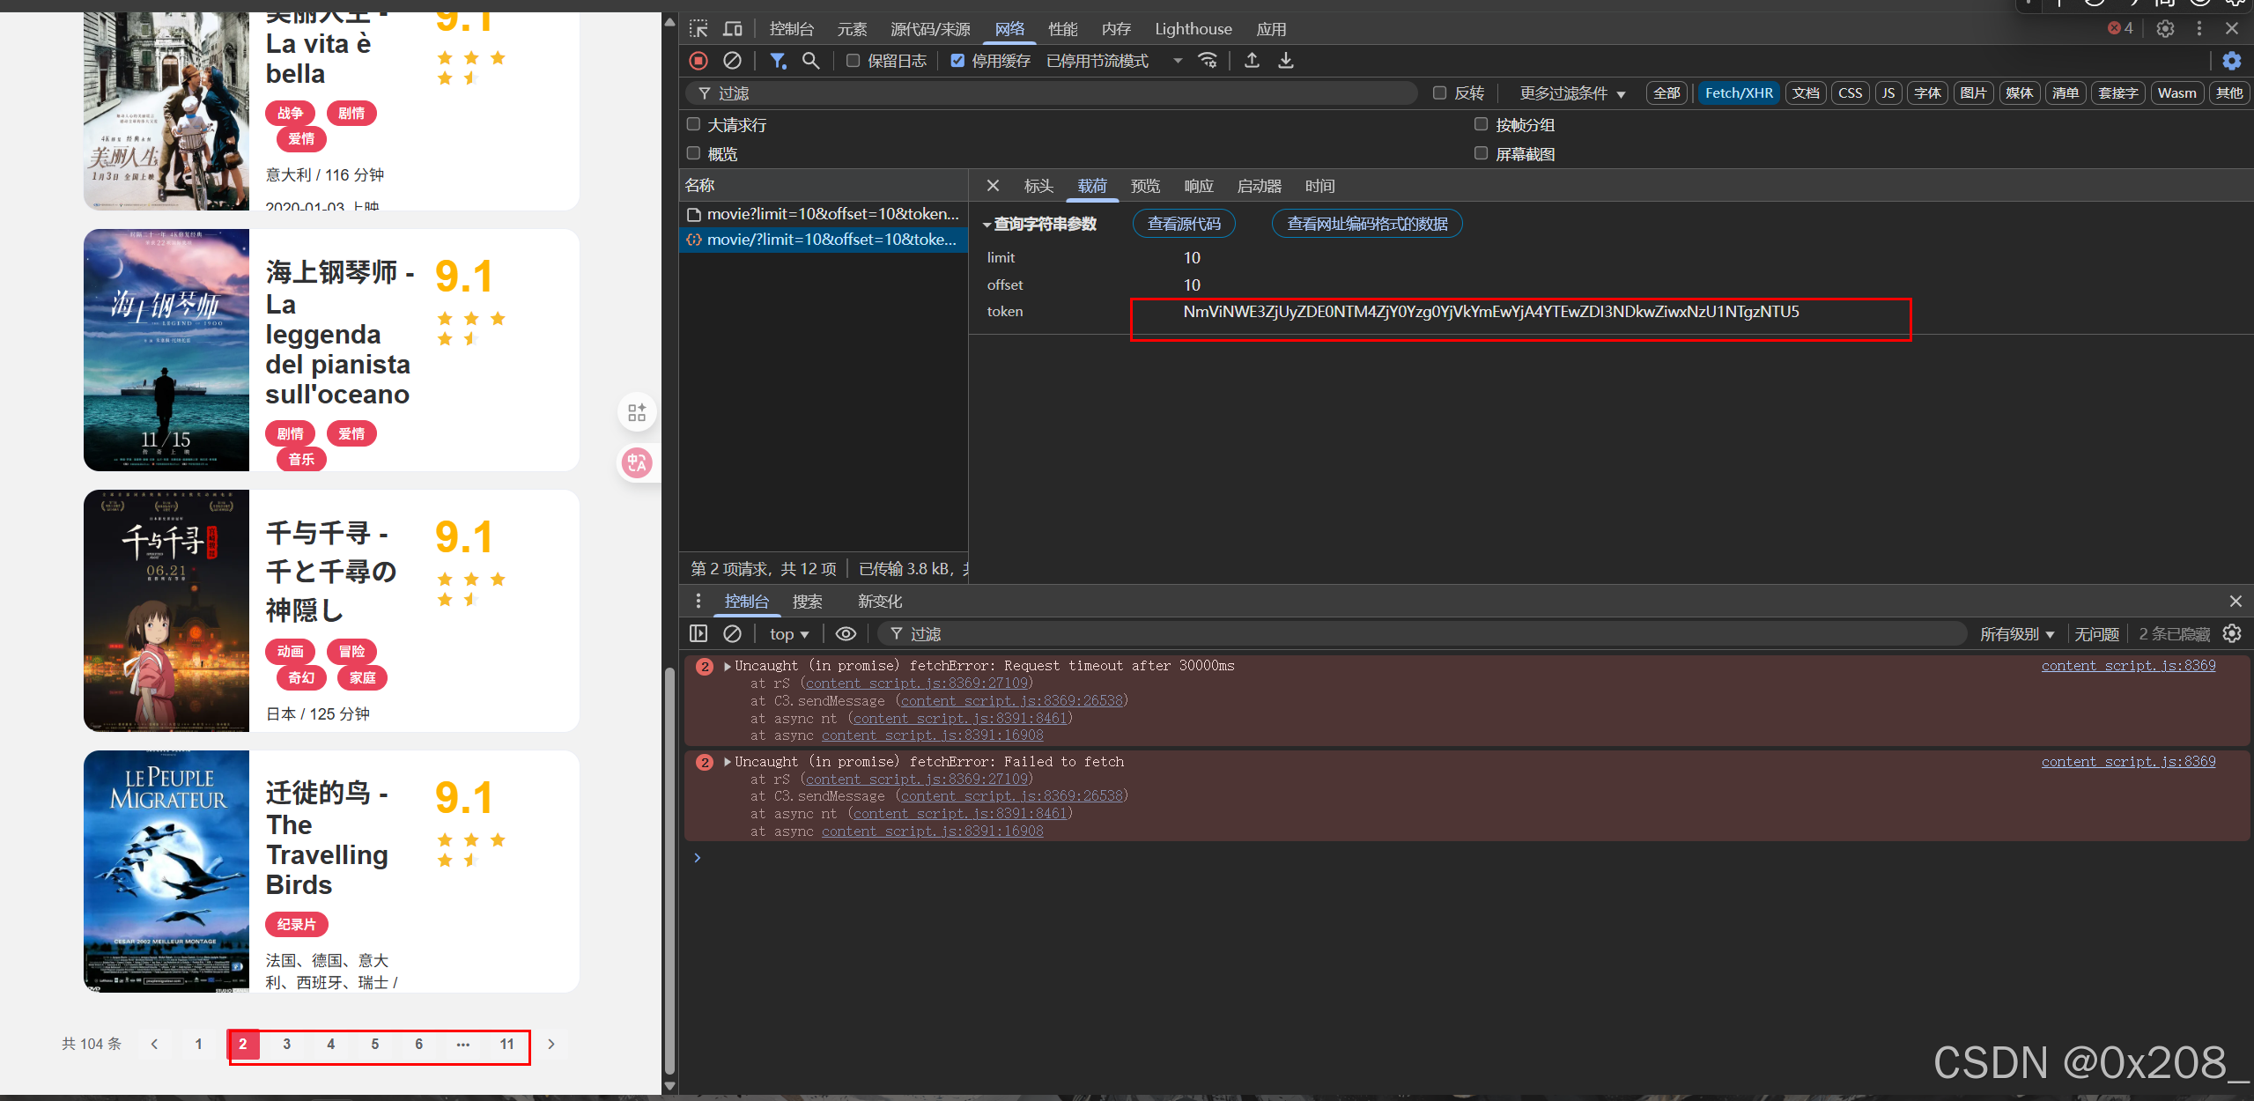This screenshot has width=2254, height=1101.
Task: Switch to Lighthouse panel tab
Action: [x=1194, y=29]
